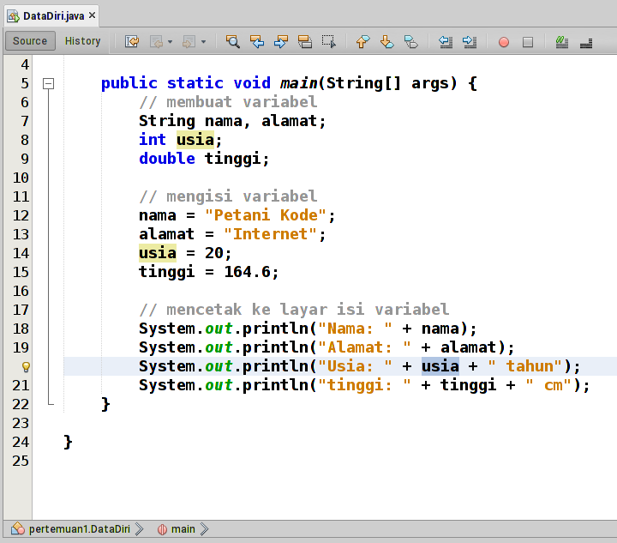The width and height of the screenshot is (617, 543).
Task: Click "main" in the method signature
Action: [299, 83]
